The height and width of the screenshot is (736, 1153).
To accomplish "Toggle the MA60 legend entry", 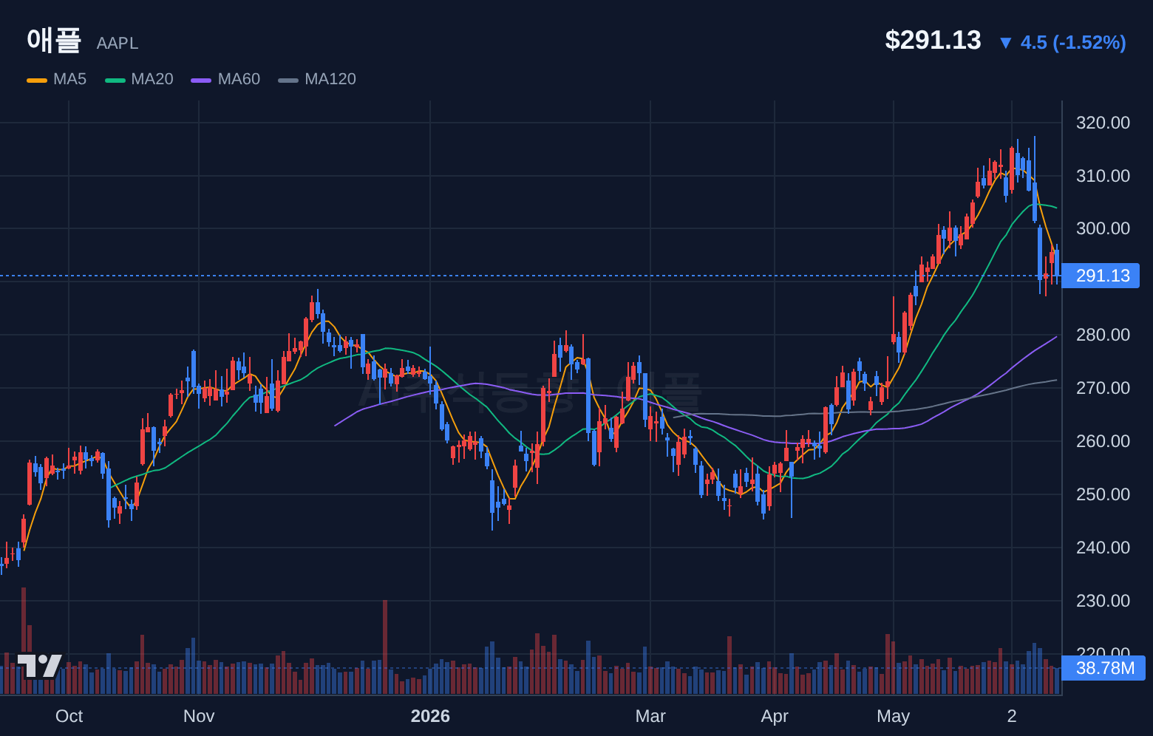I will click(225, 79).
